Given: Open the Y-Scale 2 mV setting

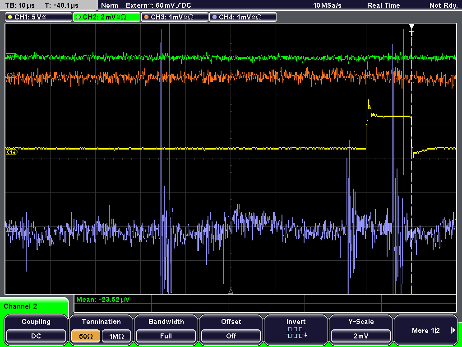Looking at the screenshot, I should (361, 336).
